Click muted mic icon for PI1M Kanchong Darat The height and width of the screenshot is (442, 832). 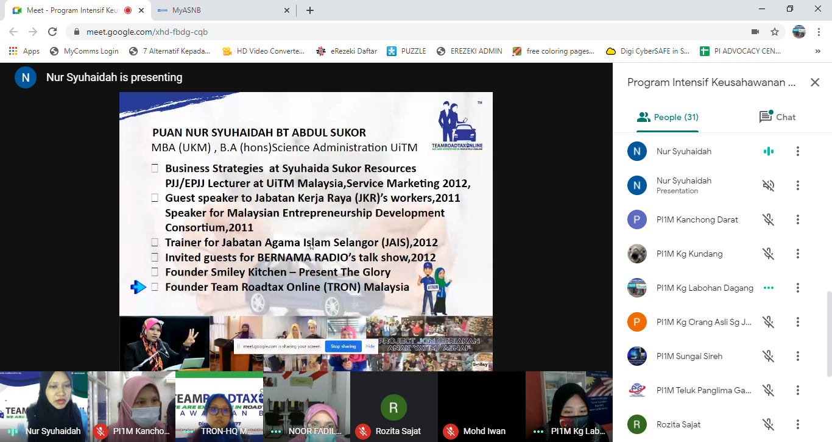[769, 219]
